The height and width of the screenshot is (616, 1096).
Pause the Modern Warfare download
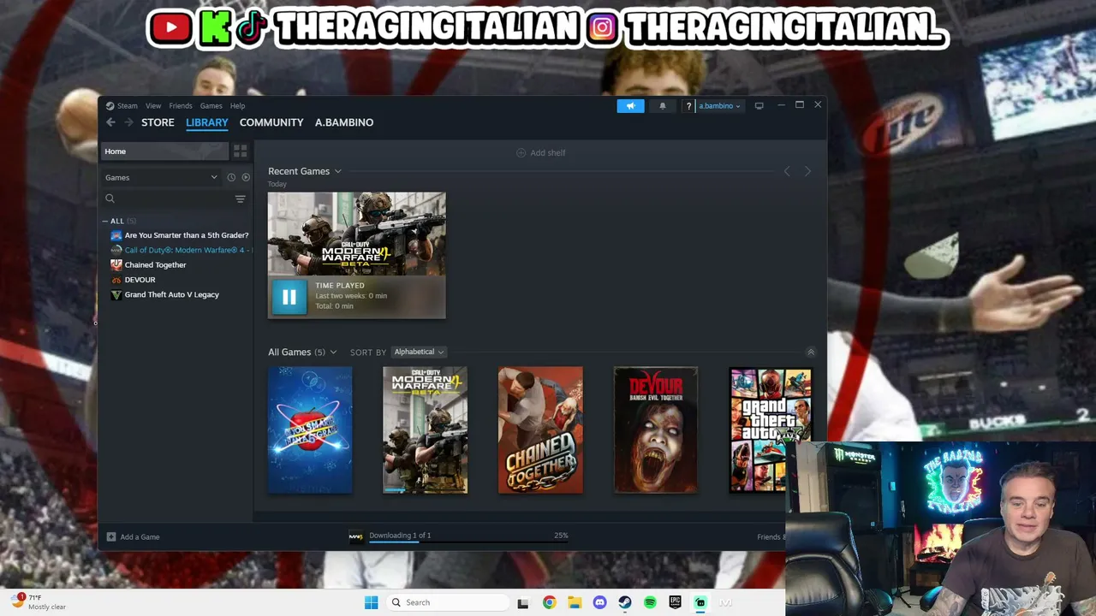(x=289, y=297)
